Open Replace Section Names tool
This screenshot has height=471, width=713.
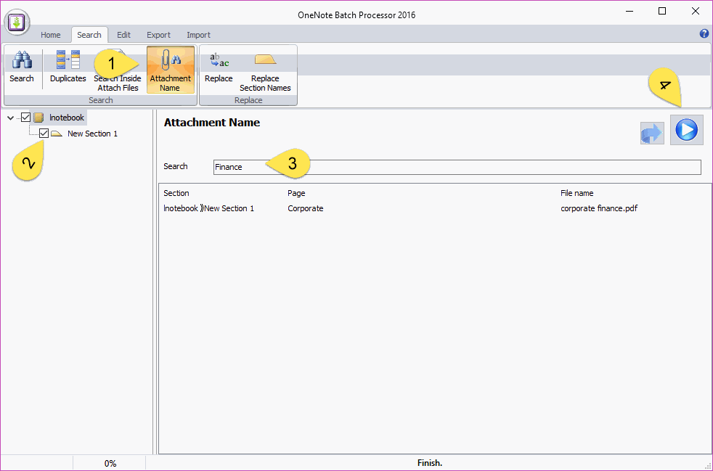[265, 69]
